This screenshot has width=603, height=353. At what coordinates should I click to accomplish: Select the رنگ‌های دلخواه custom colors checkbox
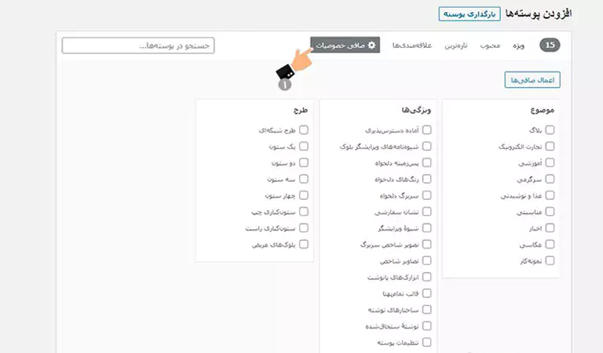coord(427,179)
